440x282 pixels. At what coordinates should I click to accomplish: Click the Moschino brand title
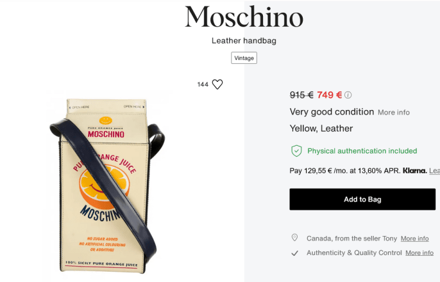pyautogui.click(x=244, y=17)
